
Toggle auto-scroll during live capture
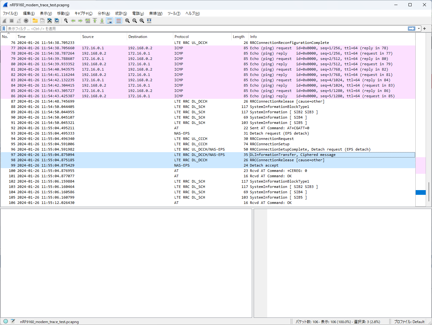[x=110, y=21]
